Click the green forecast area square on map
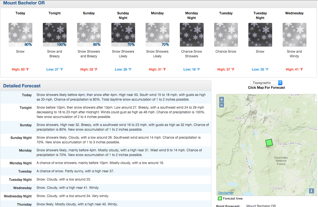 [269, 143]
